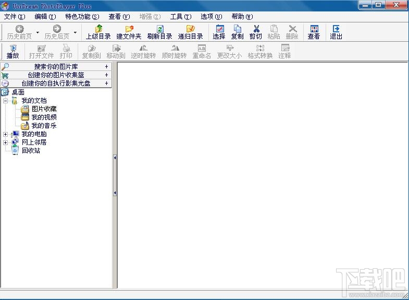This screenshot has width=409, height=300.
Task: Click the 历史前页 back arrow icon
Action: tap(20, 29)
